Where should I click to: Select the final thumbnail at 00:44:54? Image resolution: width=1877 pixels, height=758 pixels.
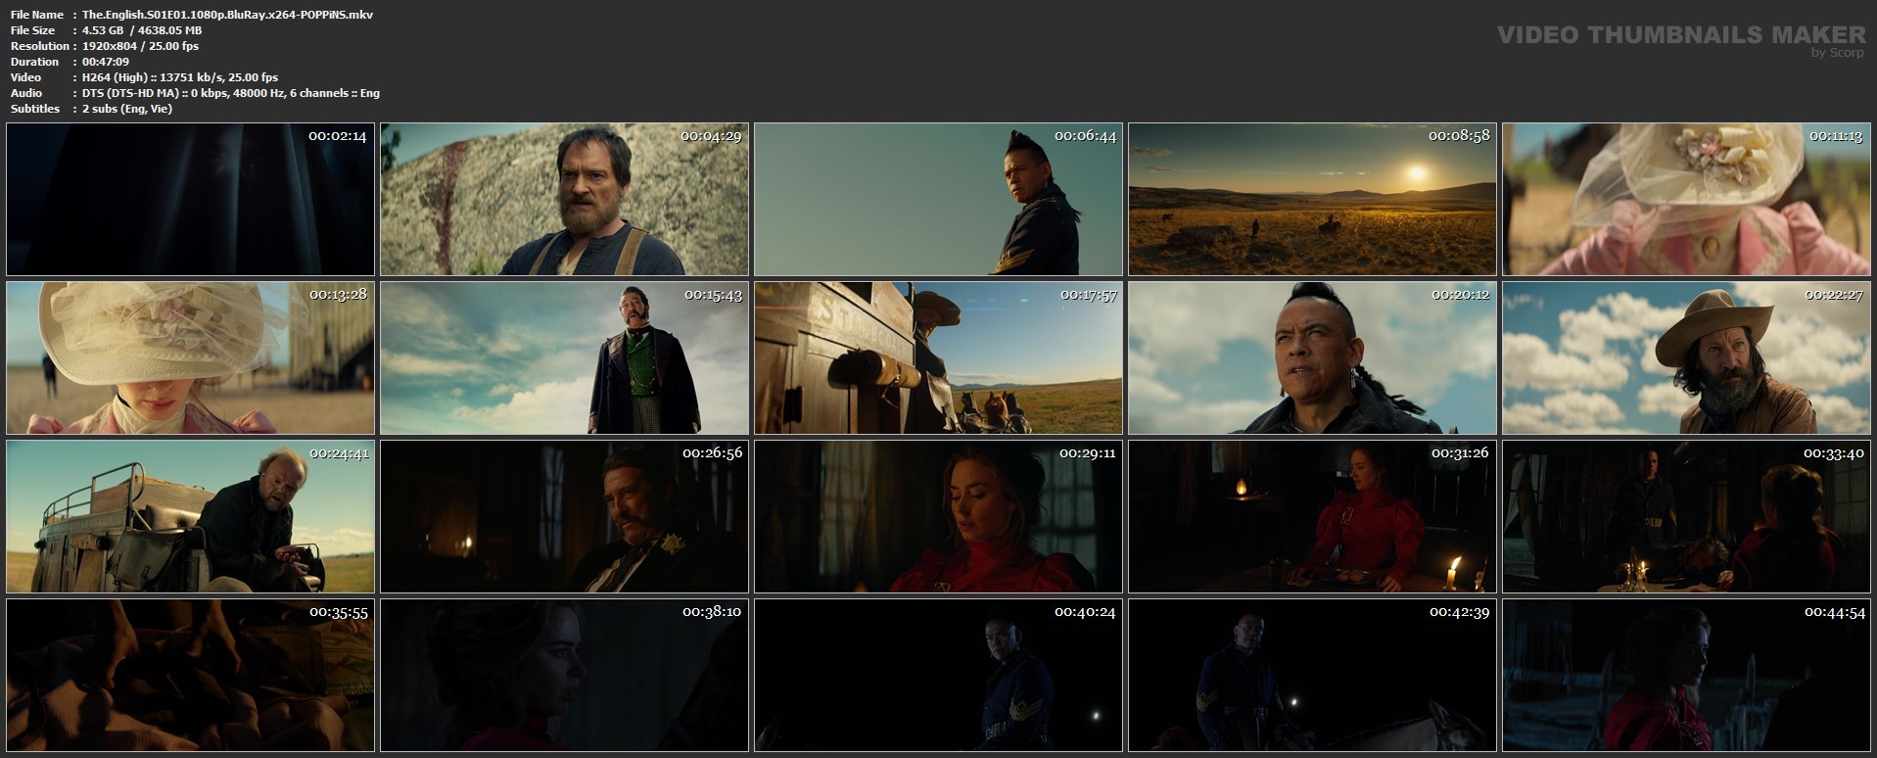coord(1686,675)
